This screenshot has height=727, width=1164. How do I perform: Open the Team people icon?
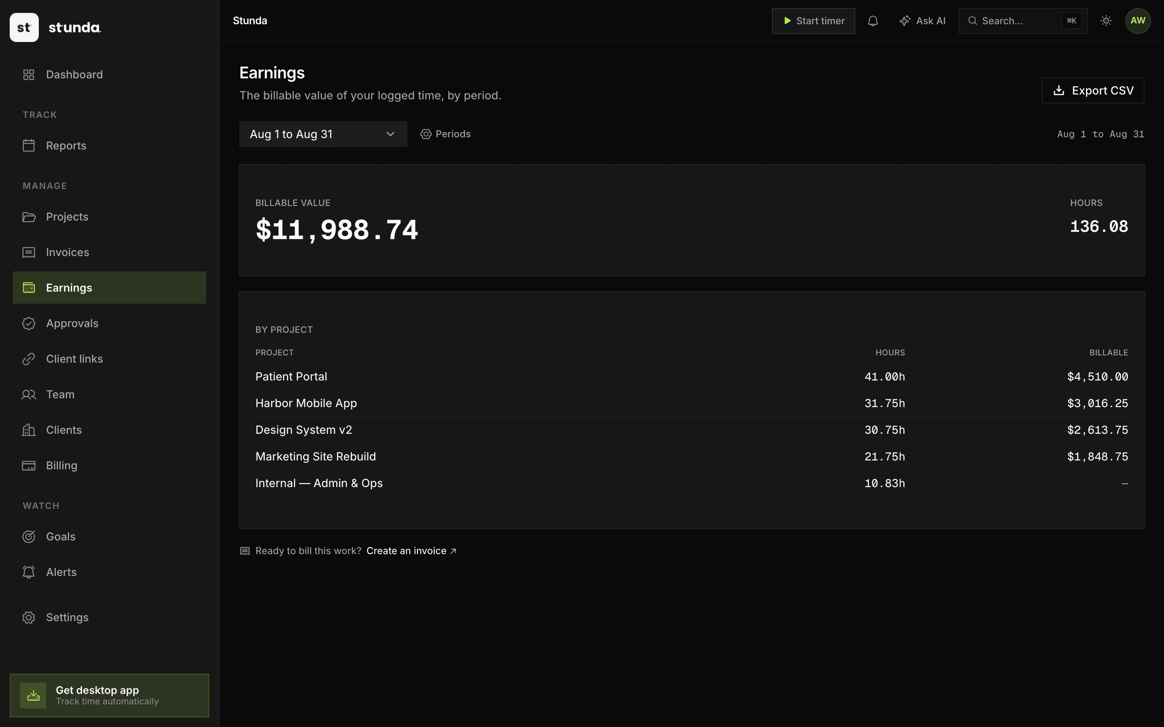[29, 395]
